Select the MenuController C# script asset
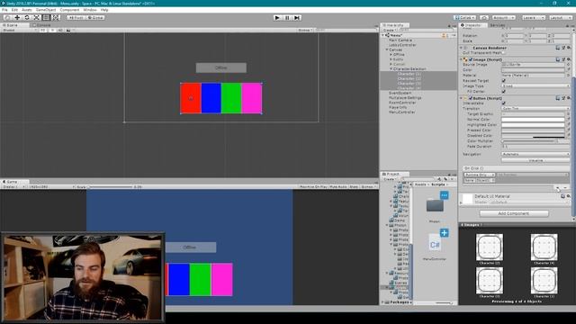The image size is (576, 324). click(x=435, y=246)
